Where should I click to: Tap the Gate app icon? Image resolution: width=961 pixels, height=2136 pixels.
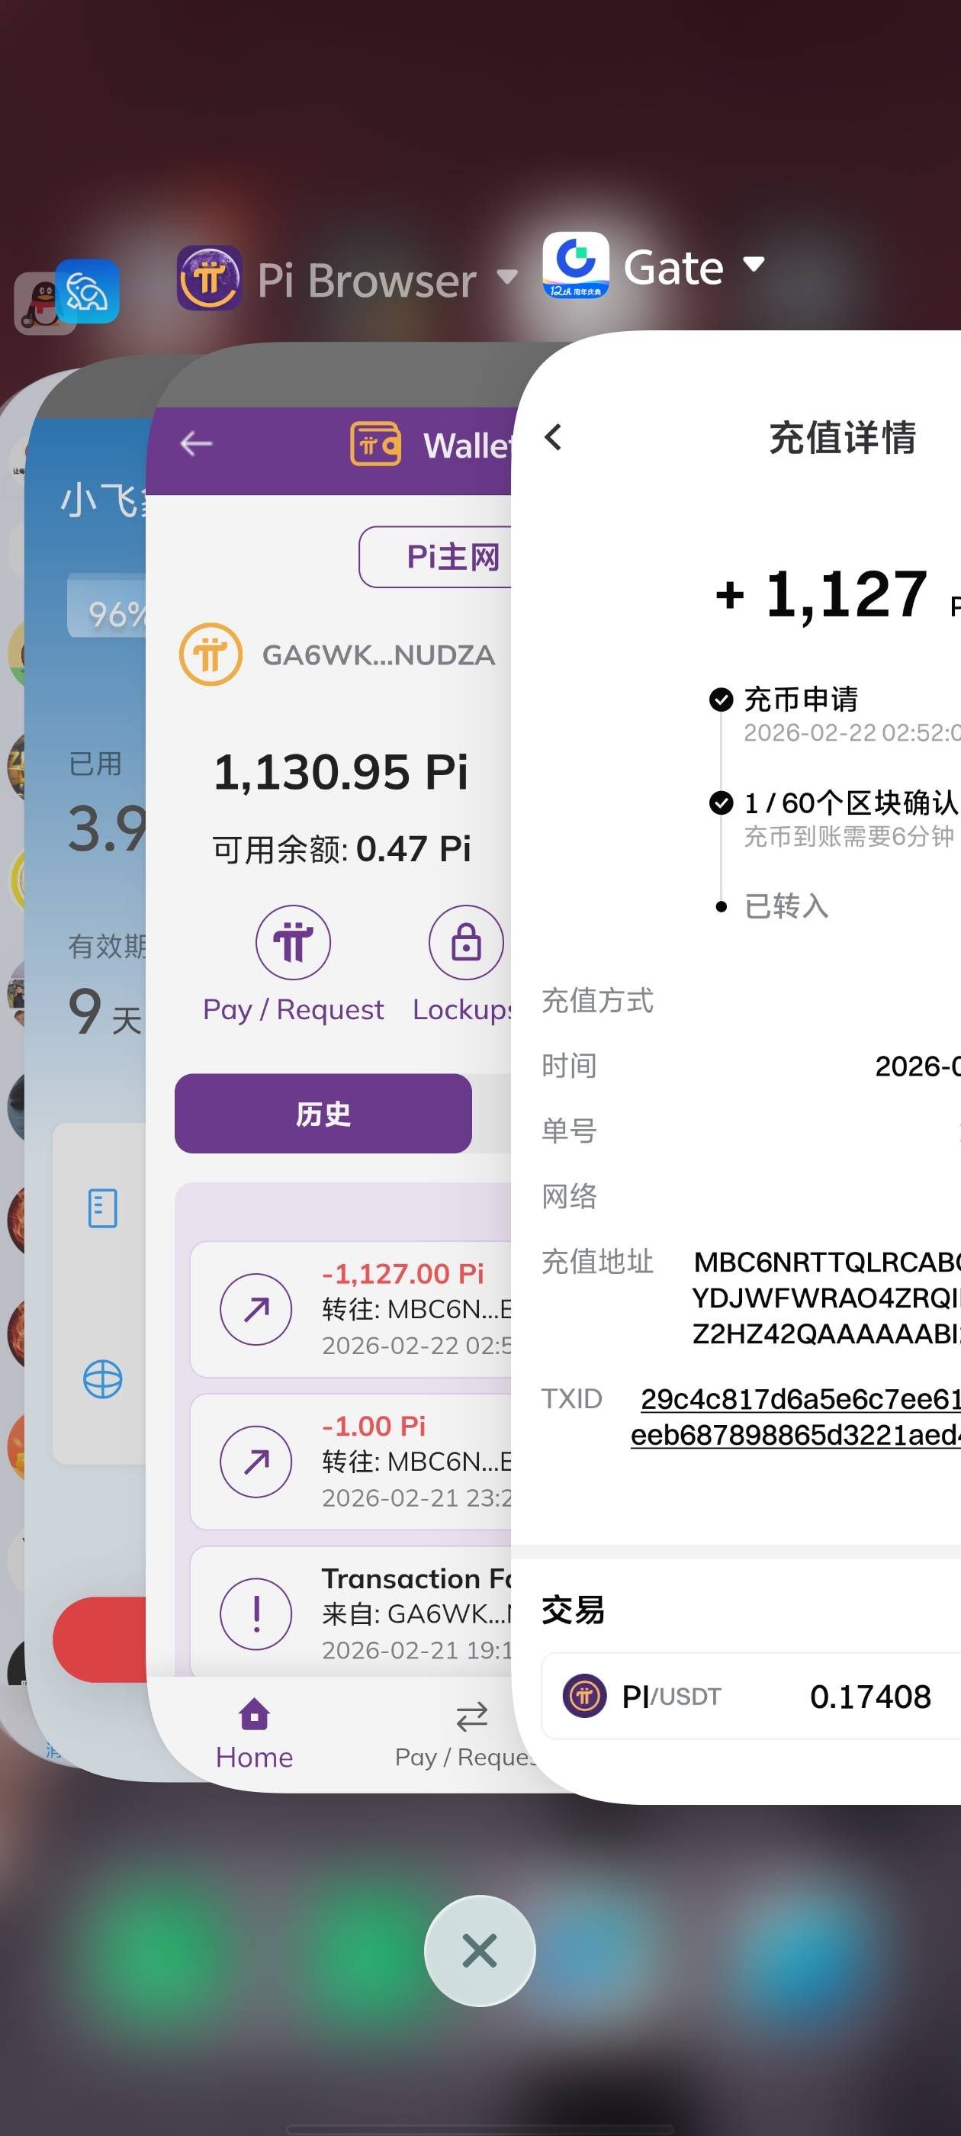click(575, 265)
